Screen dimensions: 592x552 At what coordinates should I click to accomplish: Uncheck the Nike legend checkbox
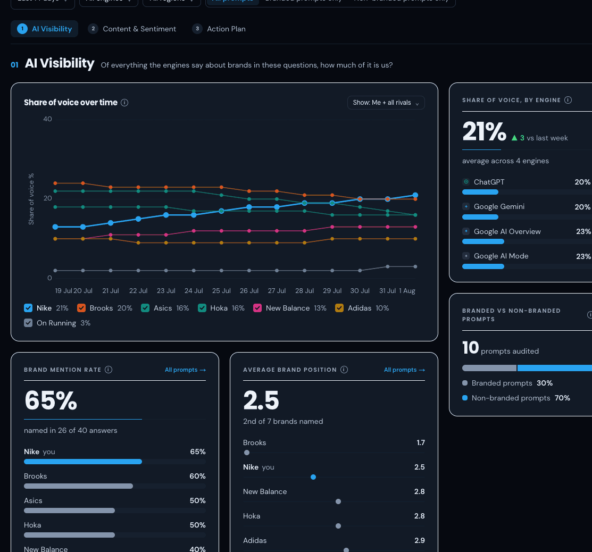coord(28,308)
